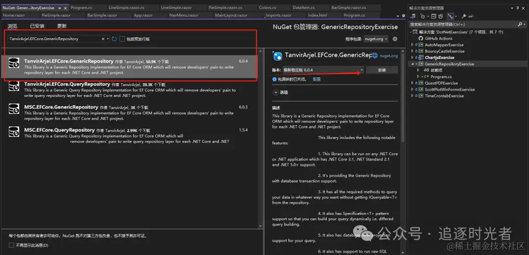
Task: Collapse GenericRepositoryExercise project node
Action: pyautogui.click(x=412, y=64)
